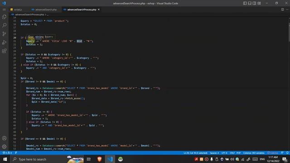Click the red Adobe tray icon

coord(196,159)
